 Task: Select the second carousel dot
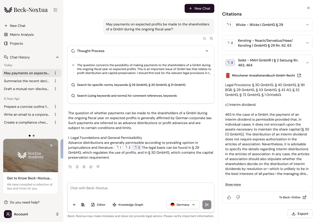coord(34,136)
